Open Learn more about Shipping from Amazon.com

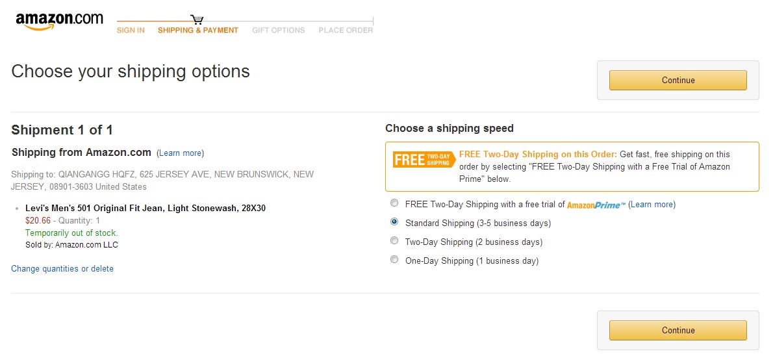tap(180, 153)
